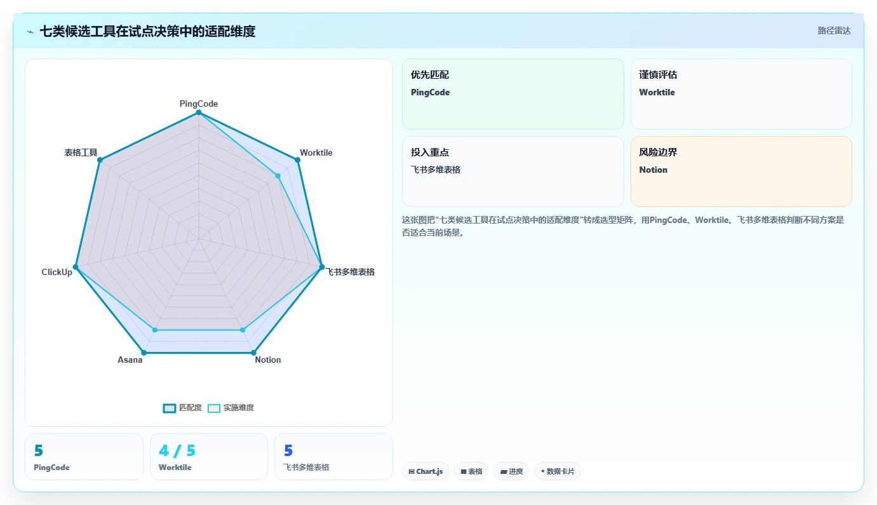
Task: Click the 飞书多维表格 stat card showing 5
Action: (333, 457)
